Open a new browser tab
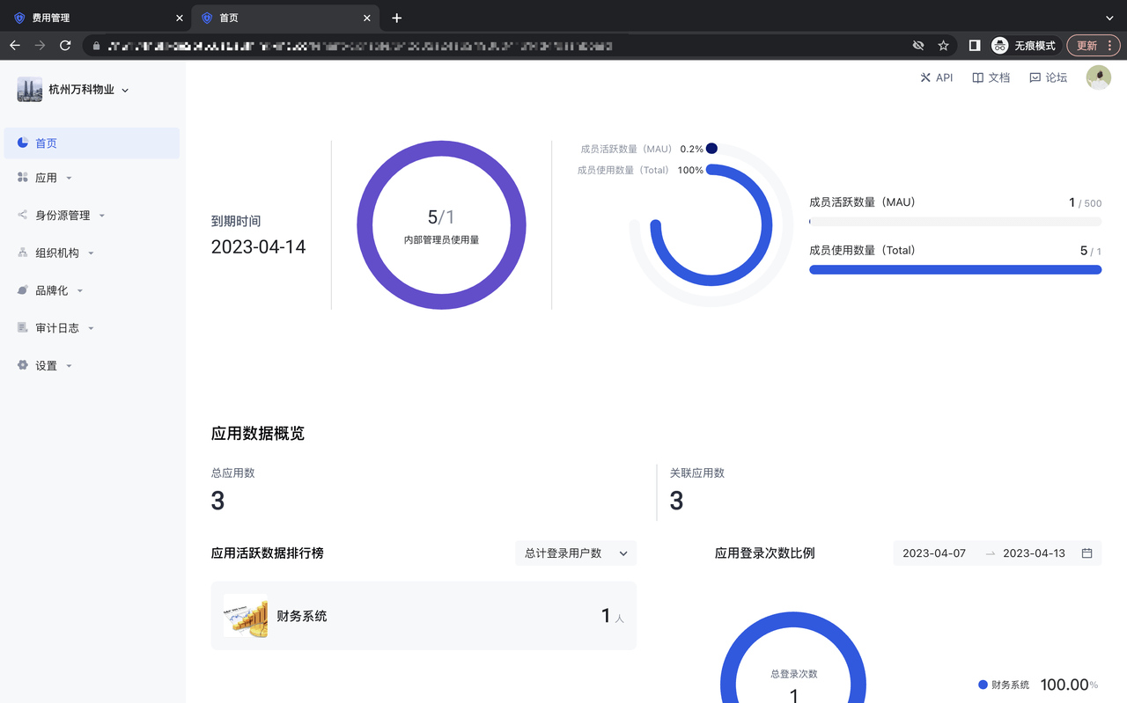The image size is (1127, 703). point(397,18)
